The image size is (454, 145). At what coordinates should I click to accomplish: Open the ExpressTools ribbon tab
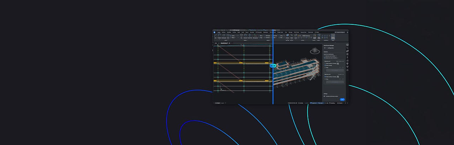pos(303,32)
